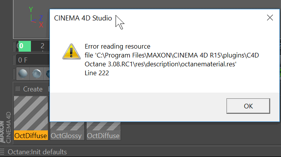The image size is (281, 157).
Task: Click the partially hidden third sphere icon
Action: [x=48, y=73]
